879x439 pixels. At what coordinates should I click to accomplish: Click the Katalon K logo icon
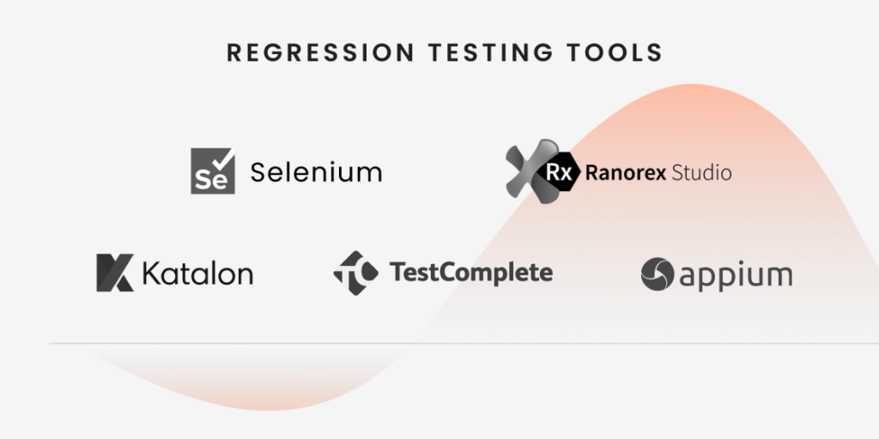tap(115, 274)
